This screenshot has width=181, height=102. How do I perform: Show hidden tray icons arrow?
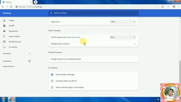[x=155, y=99]
